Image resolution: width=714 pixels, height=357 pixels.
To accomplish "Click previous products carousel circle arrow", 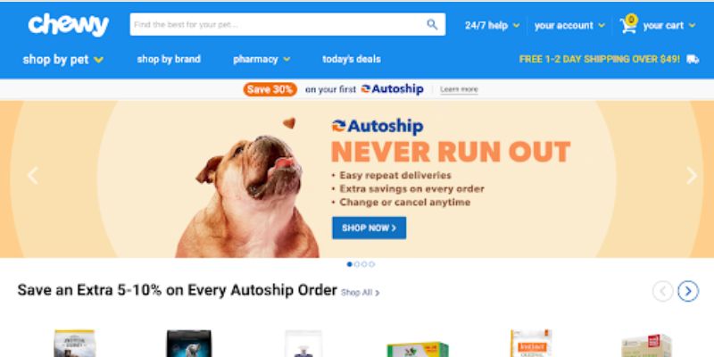I will click(x=663, y=291).
